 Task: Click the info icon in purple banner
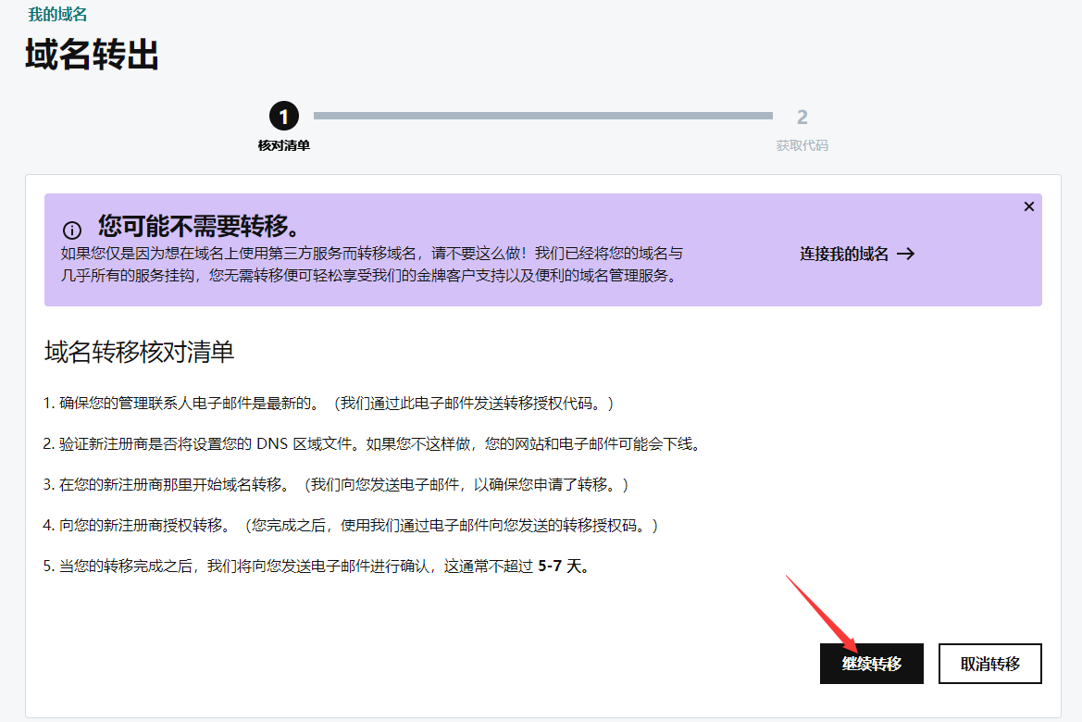click(72, 230)
